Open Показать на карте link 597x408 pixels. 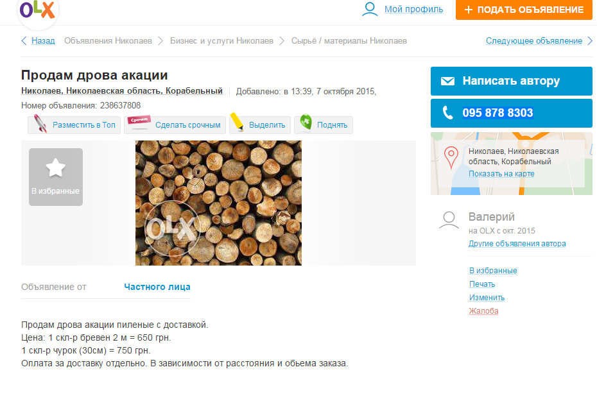click(501, 174)
